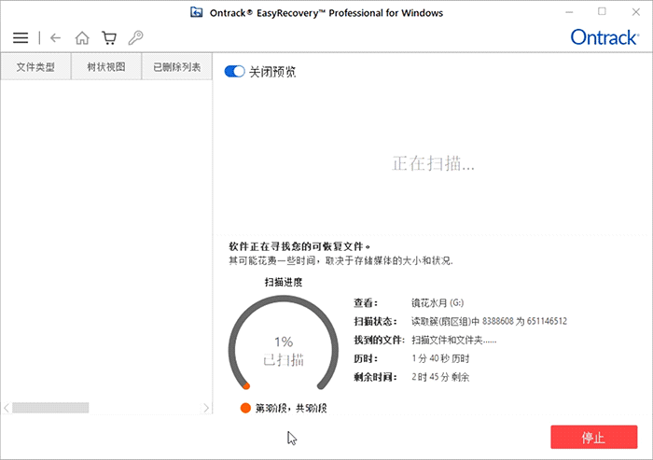Go back with the arrow icon
The height and width of the screenshot is (460, 653).
pos(55,38)
